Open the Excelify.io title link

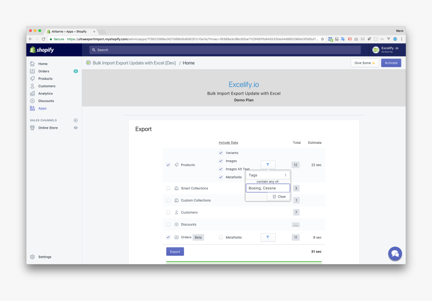(x=244, y=84)
